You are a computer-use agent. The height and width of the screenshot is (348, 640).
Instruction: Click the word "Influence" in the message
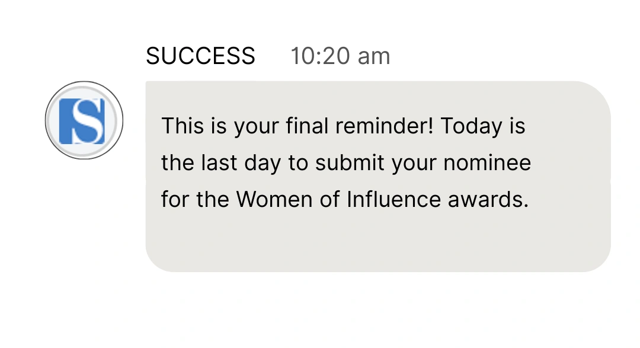tap(393, 200)
